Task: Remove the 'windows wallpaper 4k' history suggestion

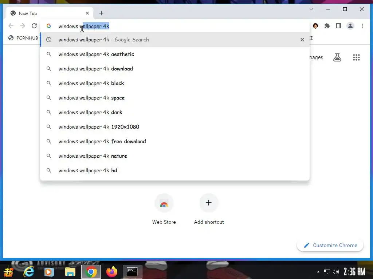Action: click(x=302, y=40)
